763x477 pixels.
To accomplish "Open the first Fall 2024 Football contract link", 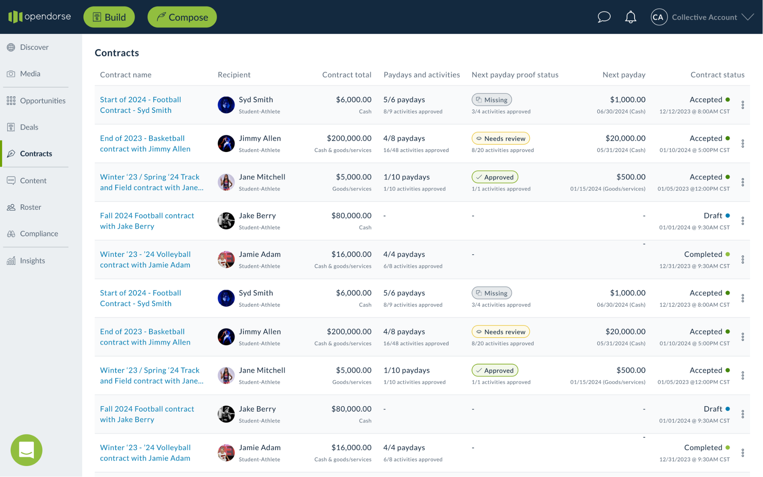I will coord(147,221).
